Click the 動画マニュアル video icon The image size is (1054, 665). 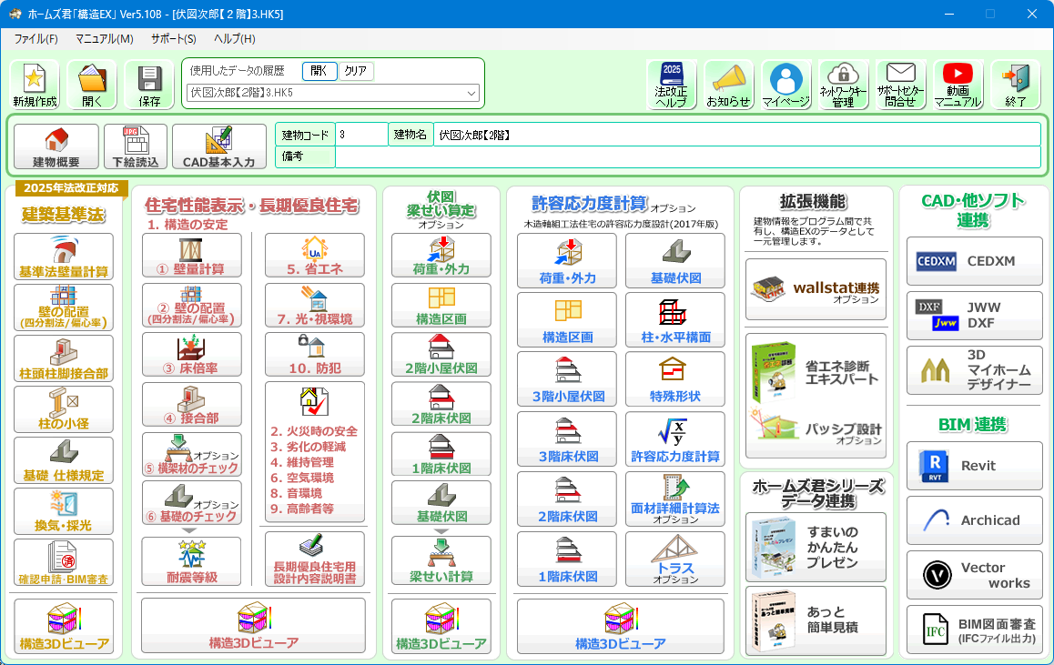(958, 85)
